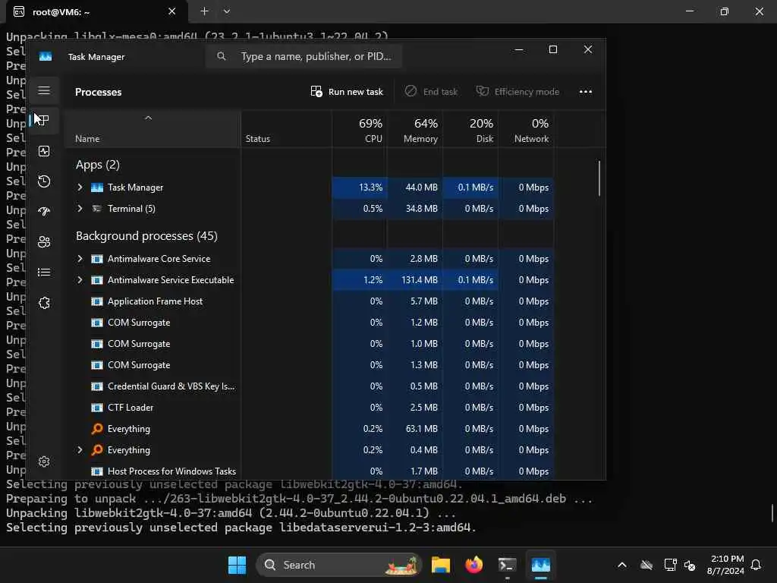This screenshot has width=777, height=583.
Task: Switch to the Terminal taskbar icon
Action: tap(507, 565)
